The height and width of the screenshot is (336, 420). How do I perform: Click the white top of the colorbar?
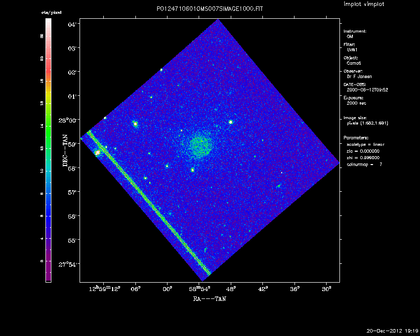tap(48, 22)
